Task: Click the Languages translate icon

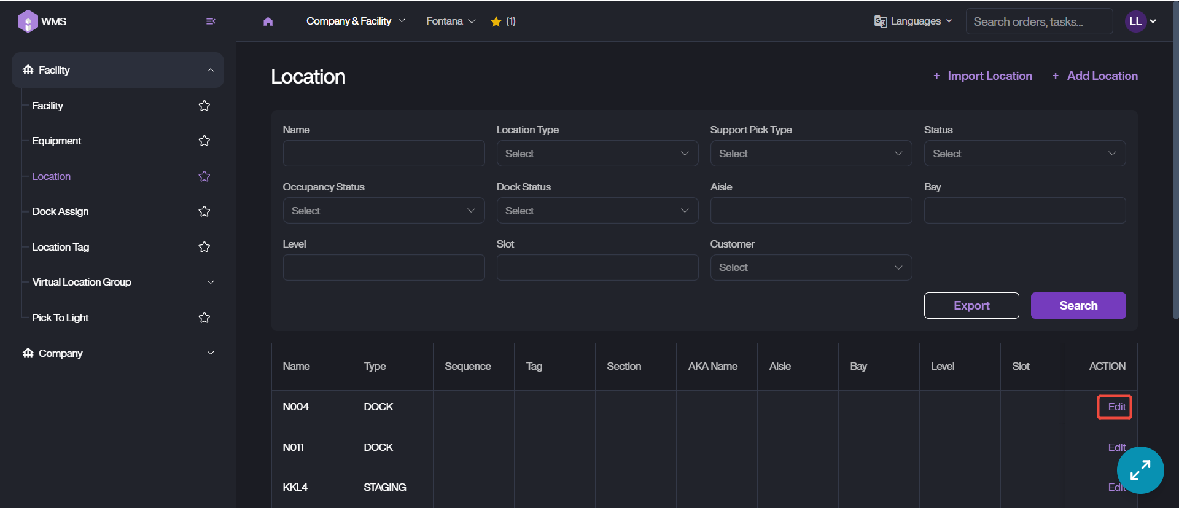Action: [x=881, y=21]
